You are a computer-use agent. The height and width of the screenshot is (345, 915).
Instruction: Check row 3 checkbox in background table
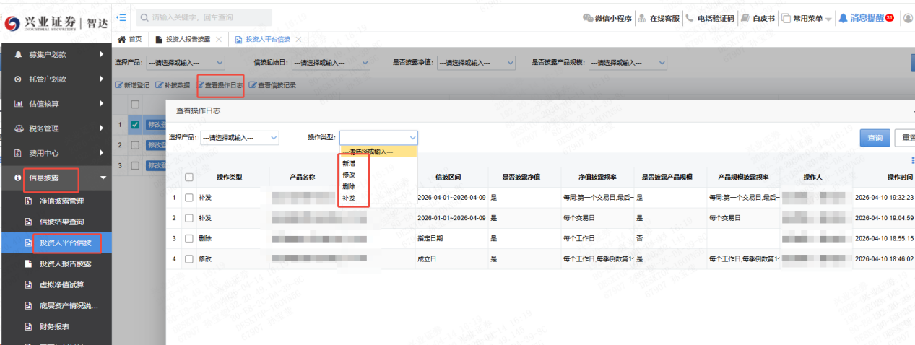point(135,165)
